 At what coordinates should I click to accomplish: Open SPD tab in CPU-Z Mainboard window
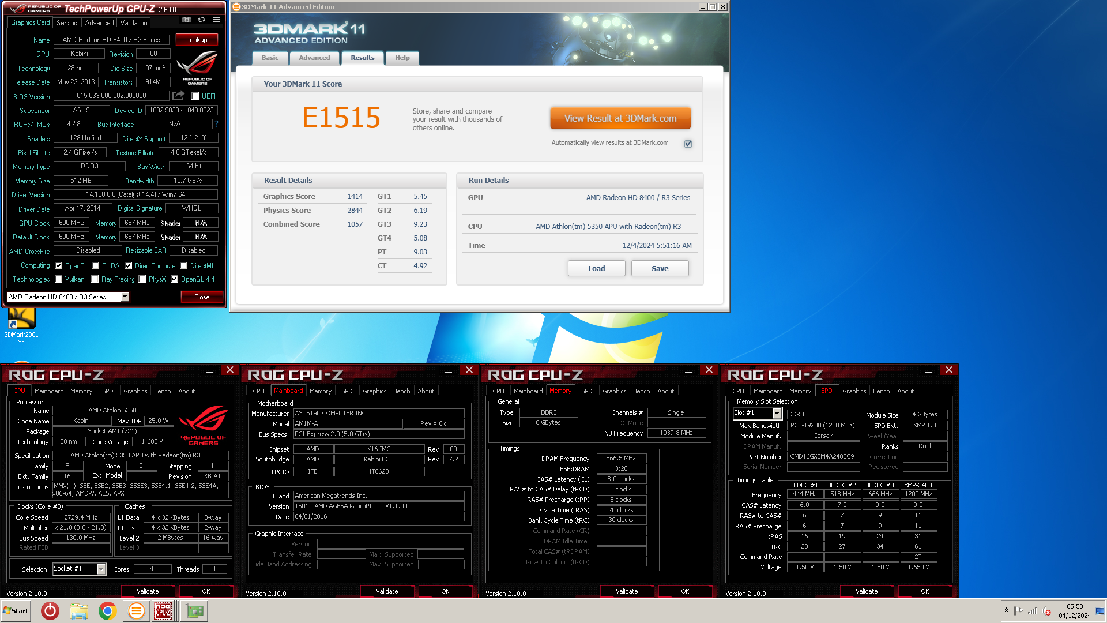(347, 391)
